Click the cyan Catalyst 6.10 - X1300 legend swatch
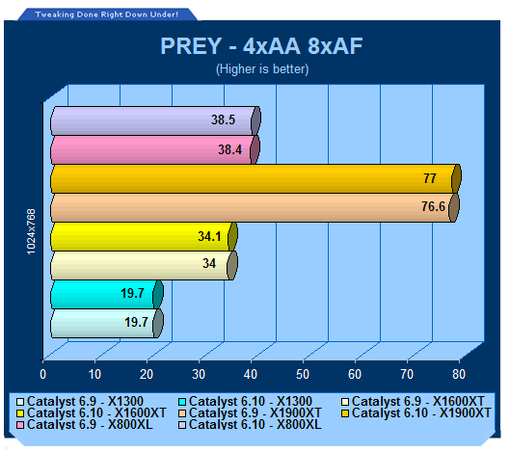The height and width of the screenshot is (452, 510). pos(182,402)
